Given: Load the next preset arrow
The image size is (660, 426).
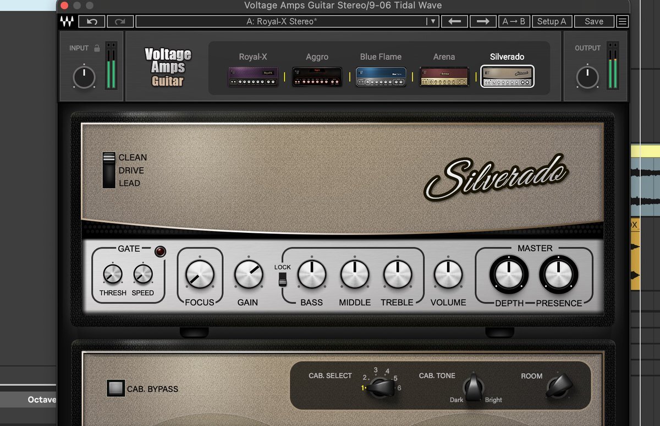Looking at the screenshot, I should tap(483, 21).
